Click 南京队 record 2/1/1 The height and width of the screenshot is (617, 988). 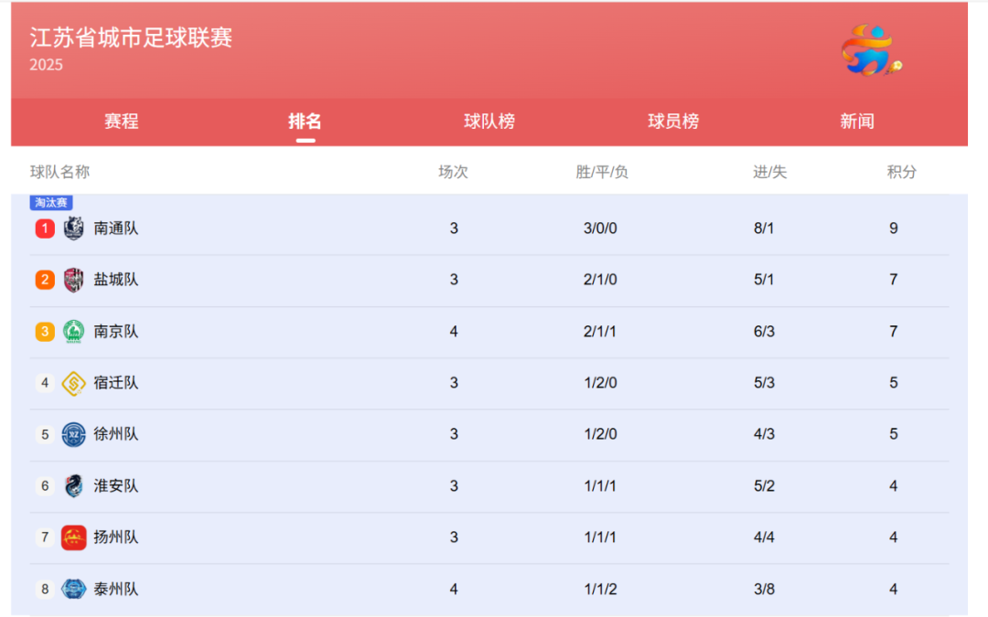pos(600,331)
